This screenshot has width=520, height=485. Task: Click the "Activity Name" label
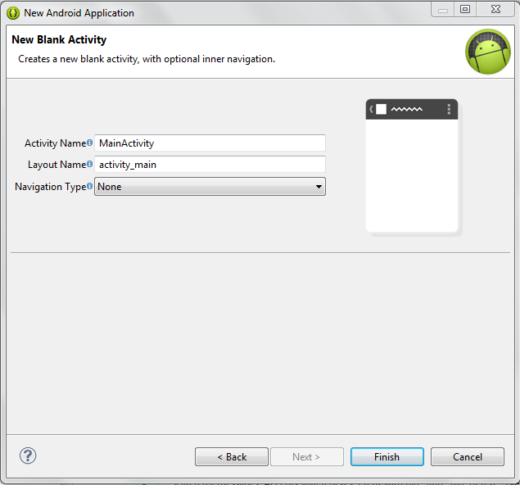click(56, 143)
